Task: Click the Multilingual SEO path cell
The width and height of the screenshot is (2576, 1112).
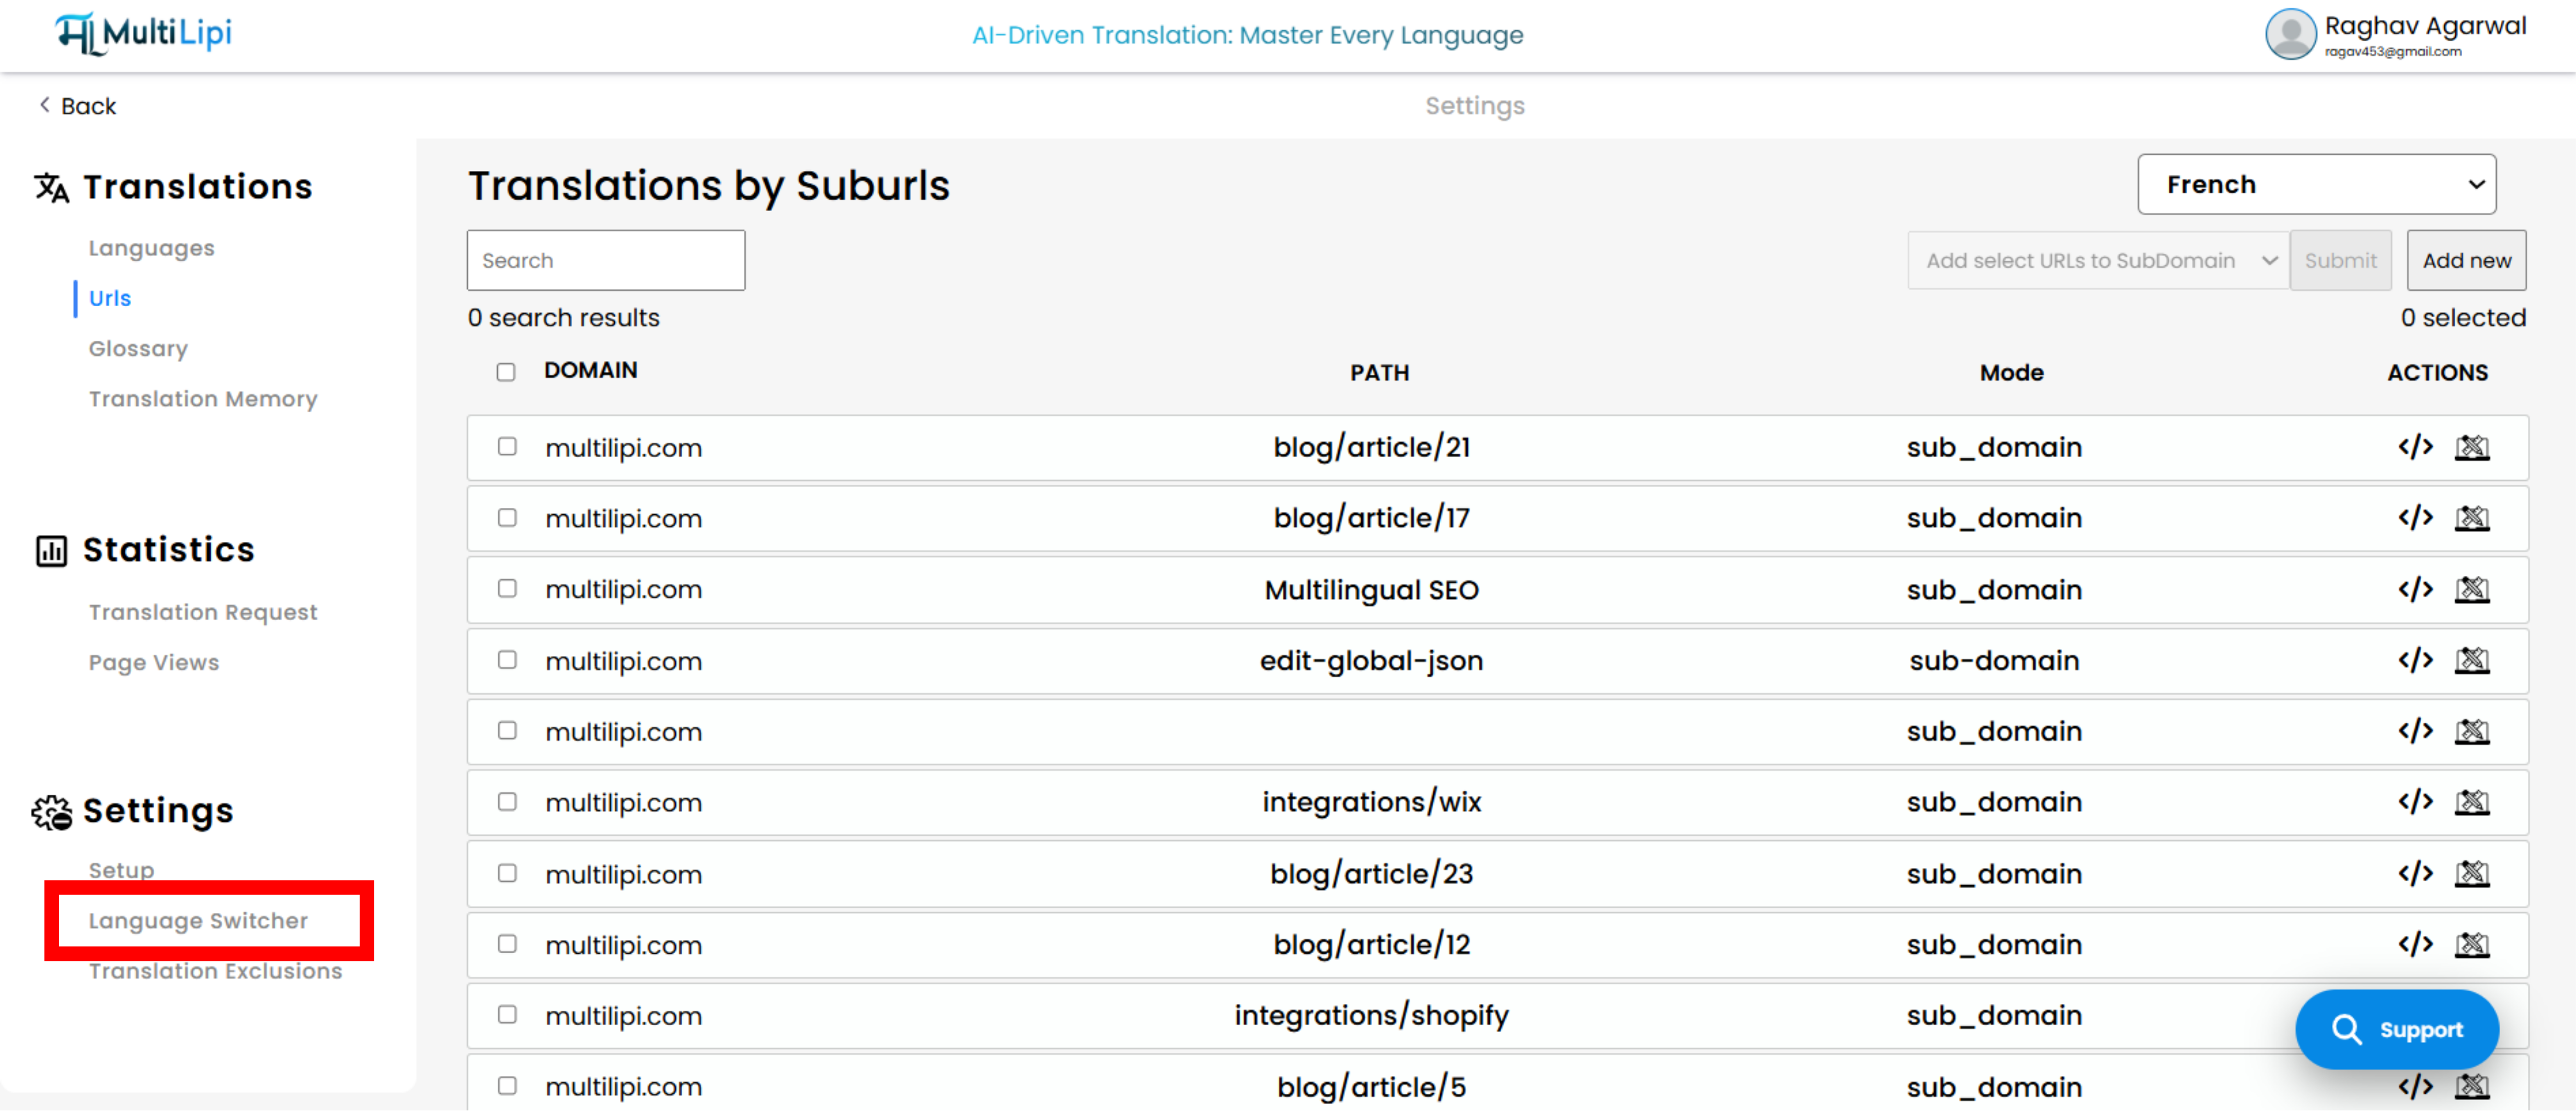Action: pos(1371,590)
